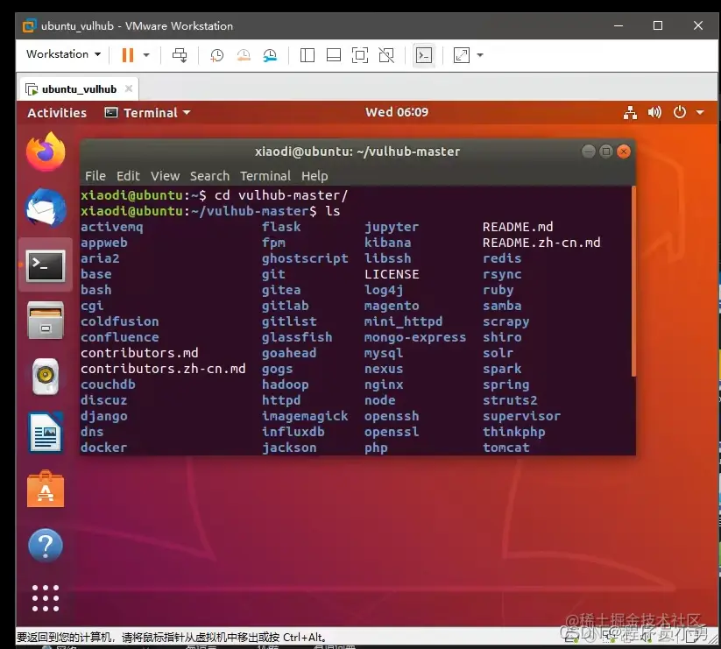Minimize the terminal window
Screen dimensions: 721x649
tap(588, 152)
